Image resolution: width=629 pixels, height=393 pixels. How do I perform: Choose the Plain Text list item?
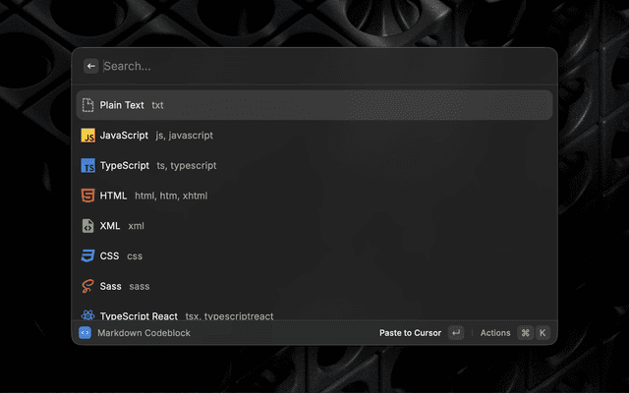314,105
